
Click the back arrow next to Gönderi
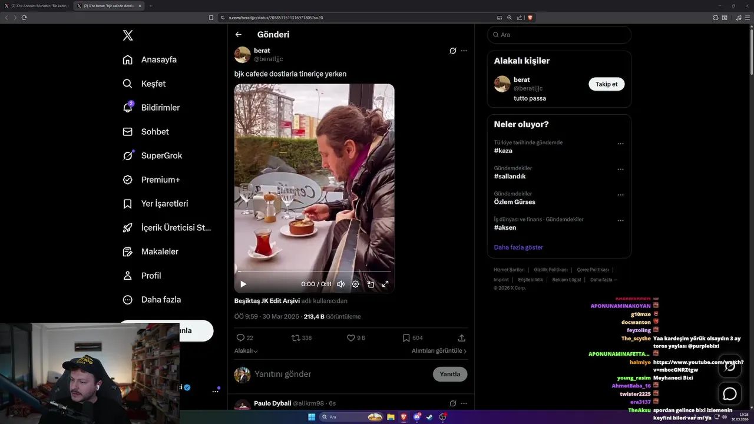239,35
